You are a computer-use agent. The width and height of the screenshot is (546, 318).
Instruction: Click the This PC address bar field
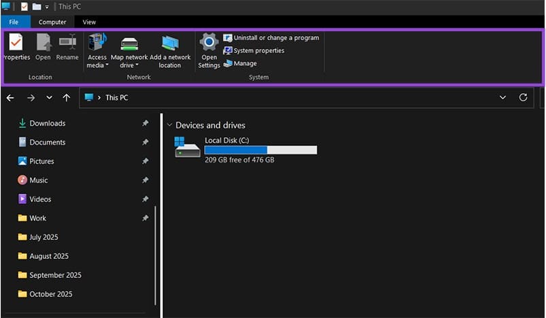coord(292,97)
